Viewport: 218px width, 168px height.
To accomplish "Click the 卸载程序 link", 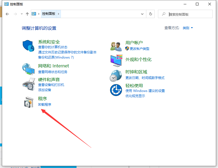I will tap(45, 104).
